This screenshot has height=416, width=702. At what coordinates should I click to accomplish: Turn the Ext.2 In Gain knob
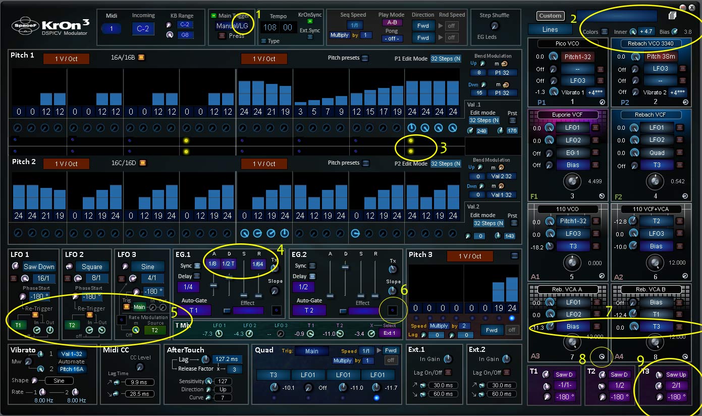506,359
